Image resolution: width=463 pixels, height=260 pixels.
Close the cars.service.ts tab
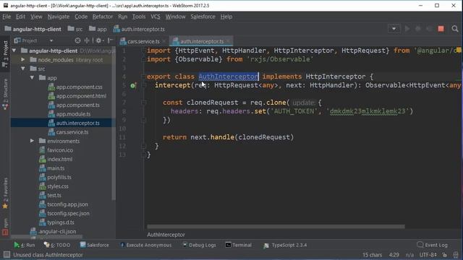click(164, 42)
